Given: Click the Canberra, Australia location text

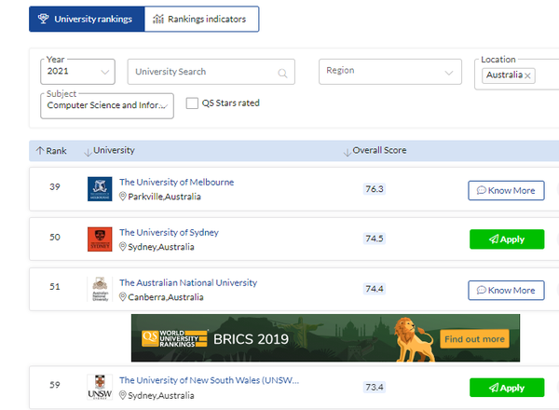Looking at the screenshot, I should pyautogui.click(x=166, y=297).
